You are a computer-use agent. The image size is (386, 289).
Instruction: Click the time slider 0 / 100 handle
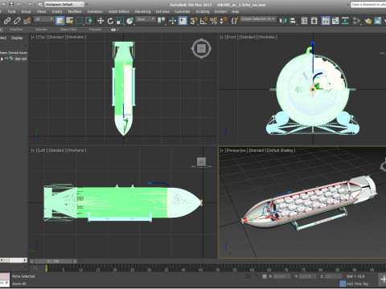click(x=53, y=261)
